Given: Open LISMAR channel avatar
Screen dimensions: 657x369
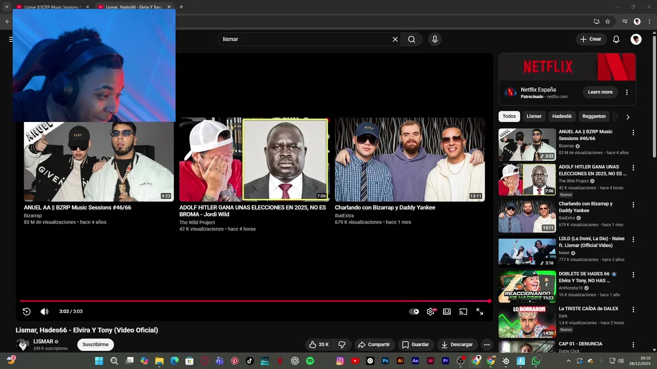Looking at the screenshot, I should 23,344.
